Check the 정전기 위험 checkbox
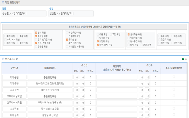 (x=159, y=40)
